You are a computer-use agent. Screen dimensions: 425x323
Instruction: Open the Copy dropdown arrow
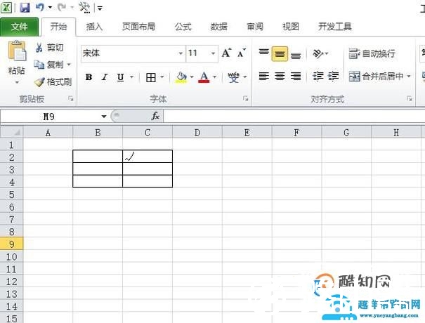tap(69, 65)
